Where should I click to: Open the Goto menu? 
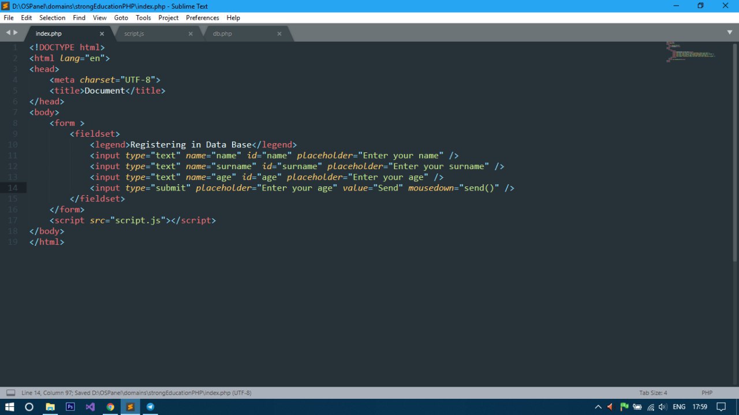click(121, 18)
